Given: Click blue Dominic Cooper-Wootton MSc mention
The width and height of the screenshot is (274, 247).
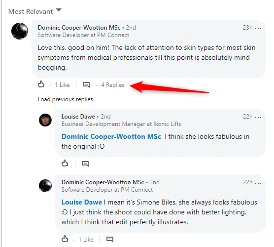Looking at the screenshot, I should [x=111, y=137].
